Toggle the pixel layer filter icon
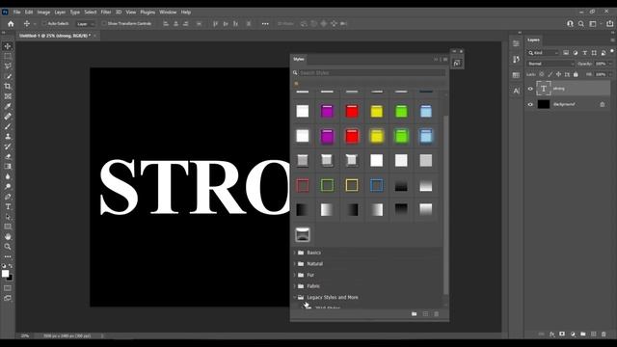This screenshot has width=617, height=347. [x=566, y=53]
